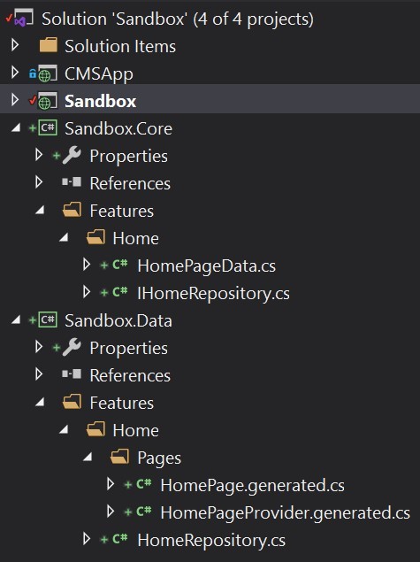Select the Solution Items label
This screenshot has width=420, height=562.
(x=120, y=47)
